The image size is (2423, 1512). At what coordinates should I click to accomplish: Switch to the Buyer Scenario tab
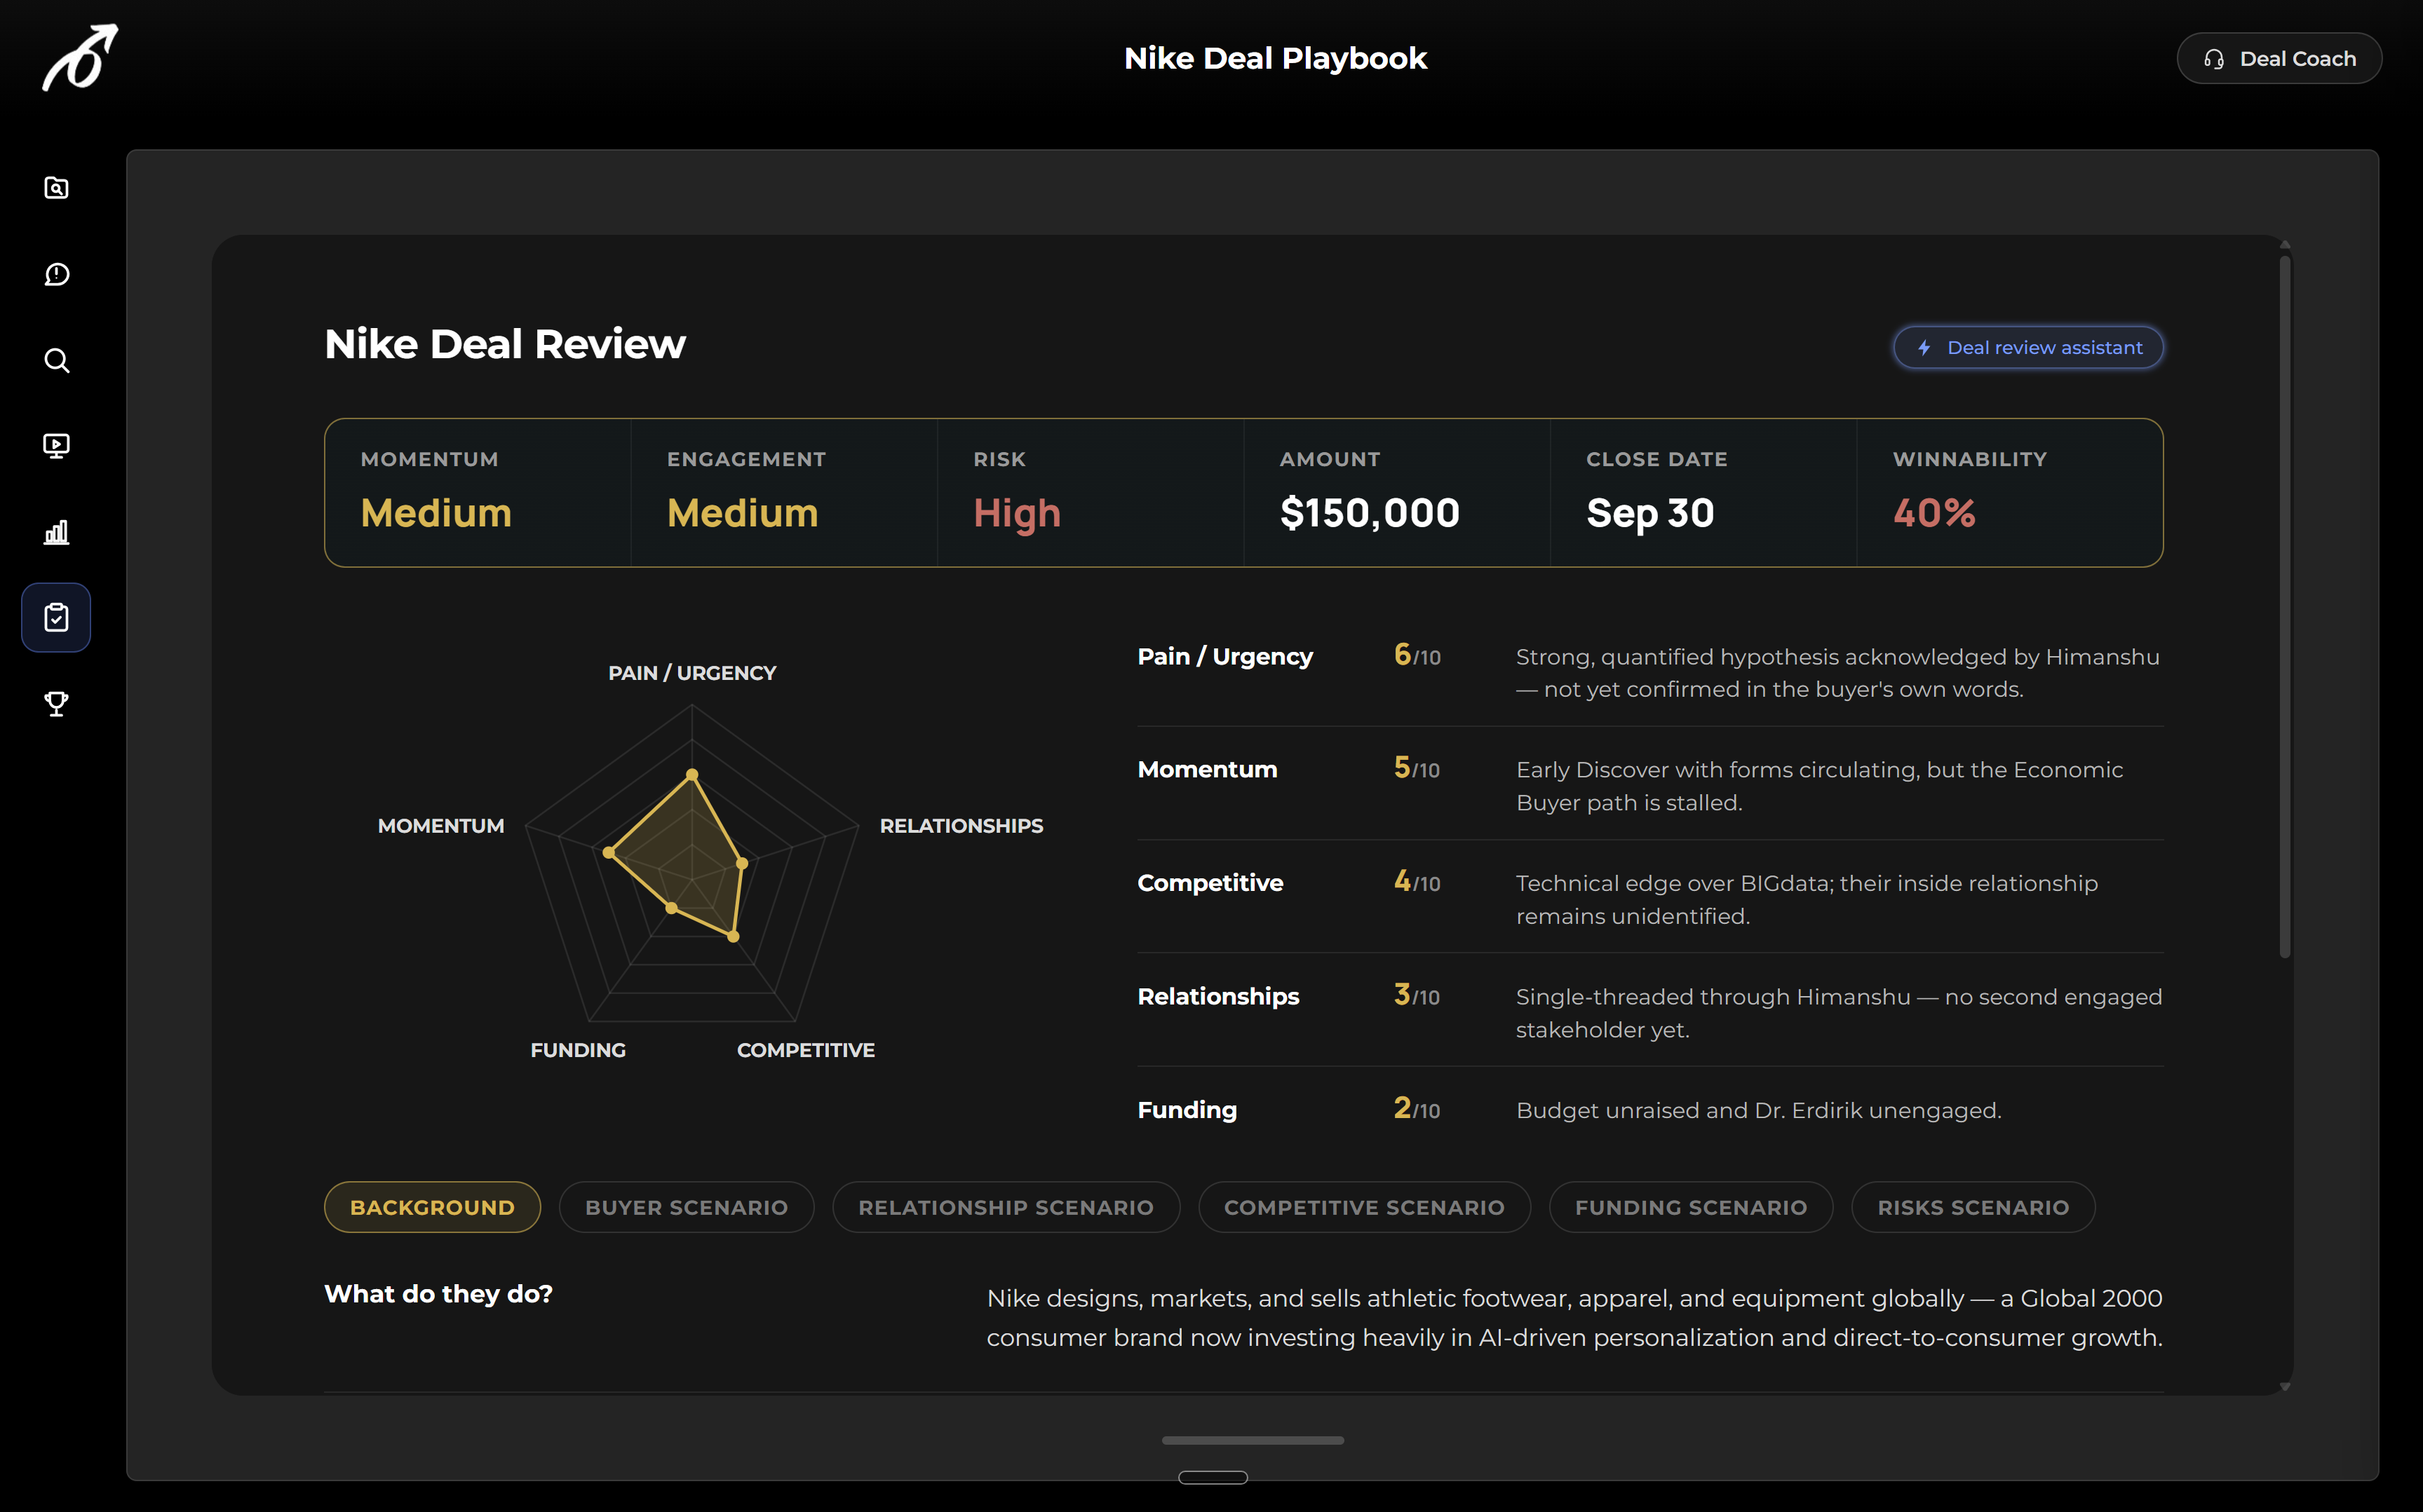[x=687, y=1207]
